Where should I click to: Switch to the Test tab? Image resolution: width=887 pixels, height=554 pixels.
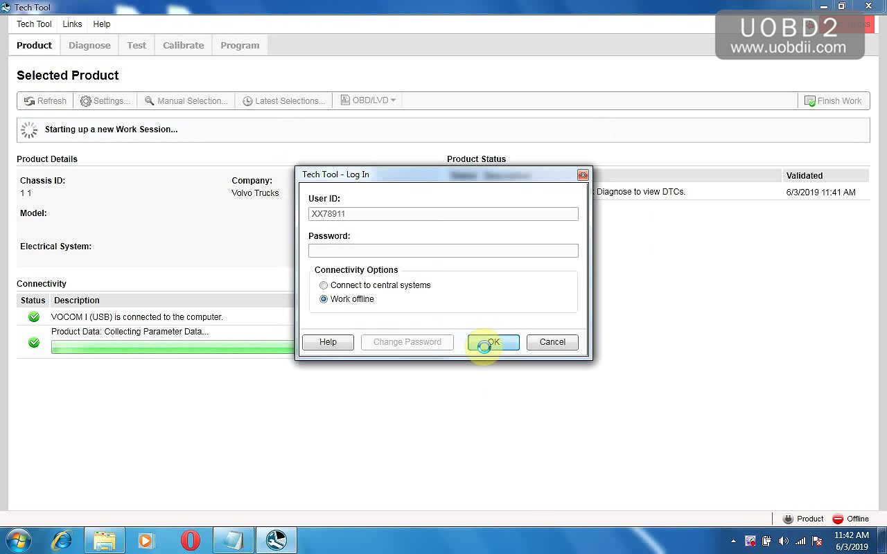[x=137, y=45]
